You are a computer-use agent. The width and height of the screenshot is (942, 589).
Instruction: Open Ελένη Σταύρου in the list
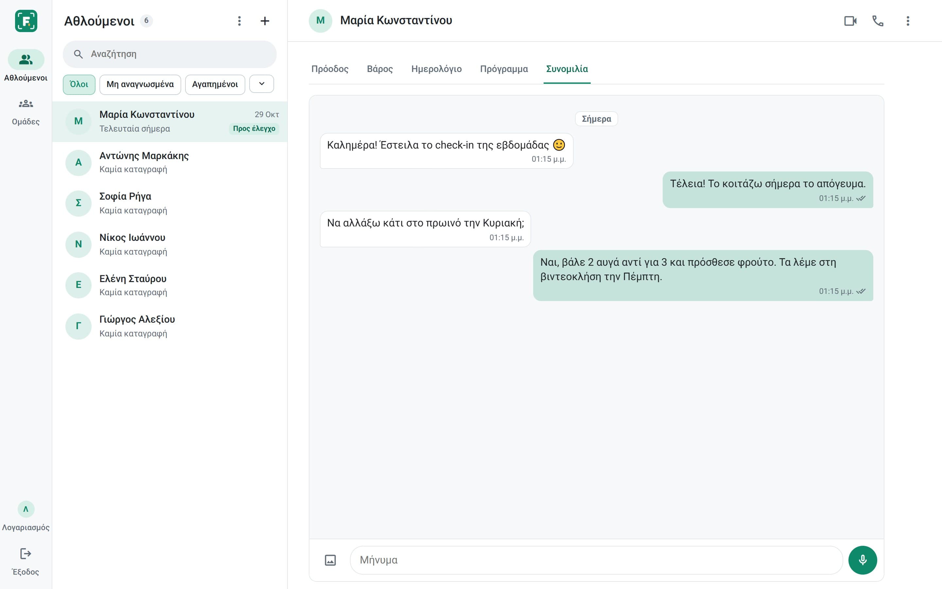pos(170,285)
